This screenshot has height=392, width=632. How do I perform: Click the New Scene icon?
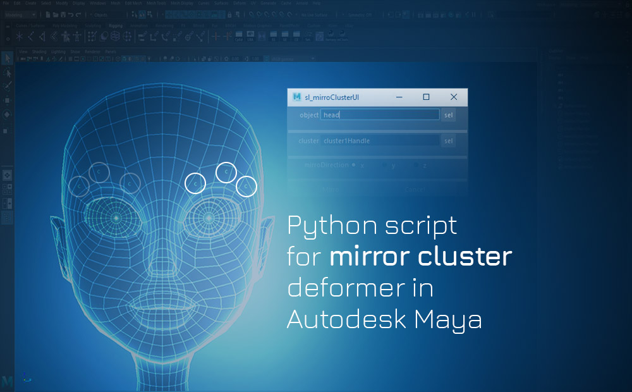coord(48,14)
